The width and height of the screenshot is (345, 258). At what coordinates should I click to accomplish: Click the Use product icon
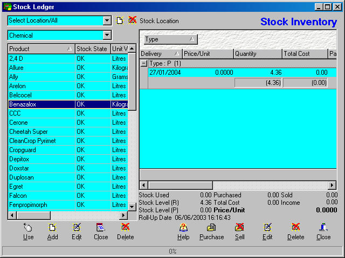tap(28, 227)
